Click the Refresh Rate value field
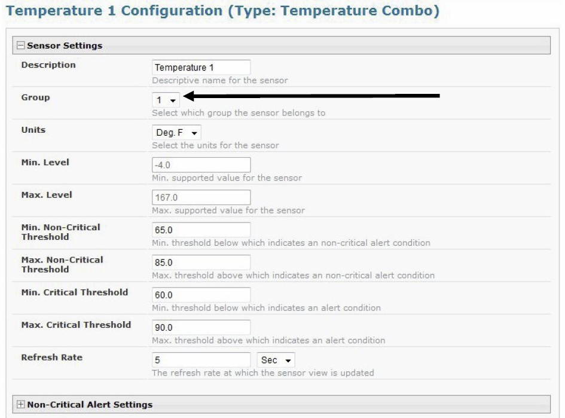The width and height of the screenshot is (565, 418). [201, 360]
